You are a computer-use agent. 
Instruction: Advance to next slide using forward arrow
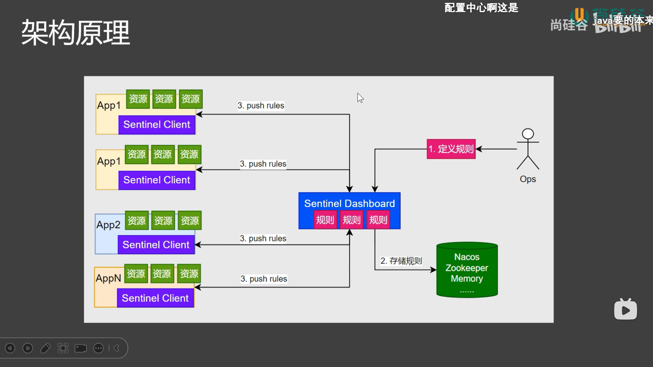(28, 348)
